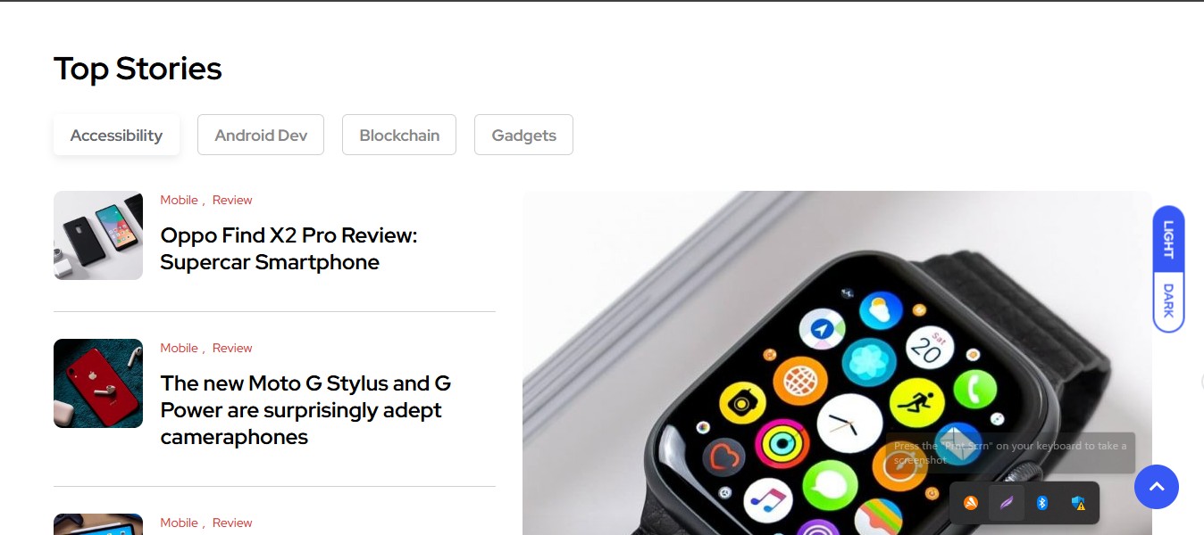This screenshot has height=535, width=1204.
Task: Open the Bluetooth tray icon
Action: click(1041, 503)
